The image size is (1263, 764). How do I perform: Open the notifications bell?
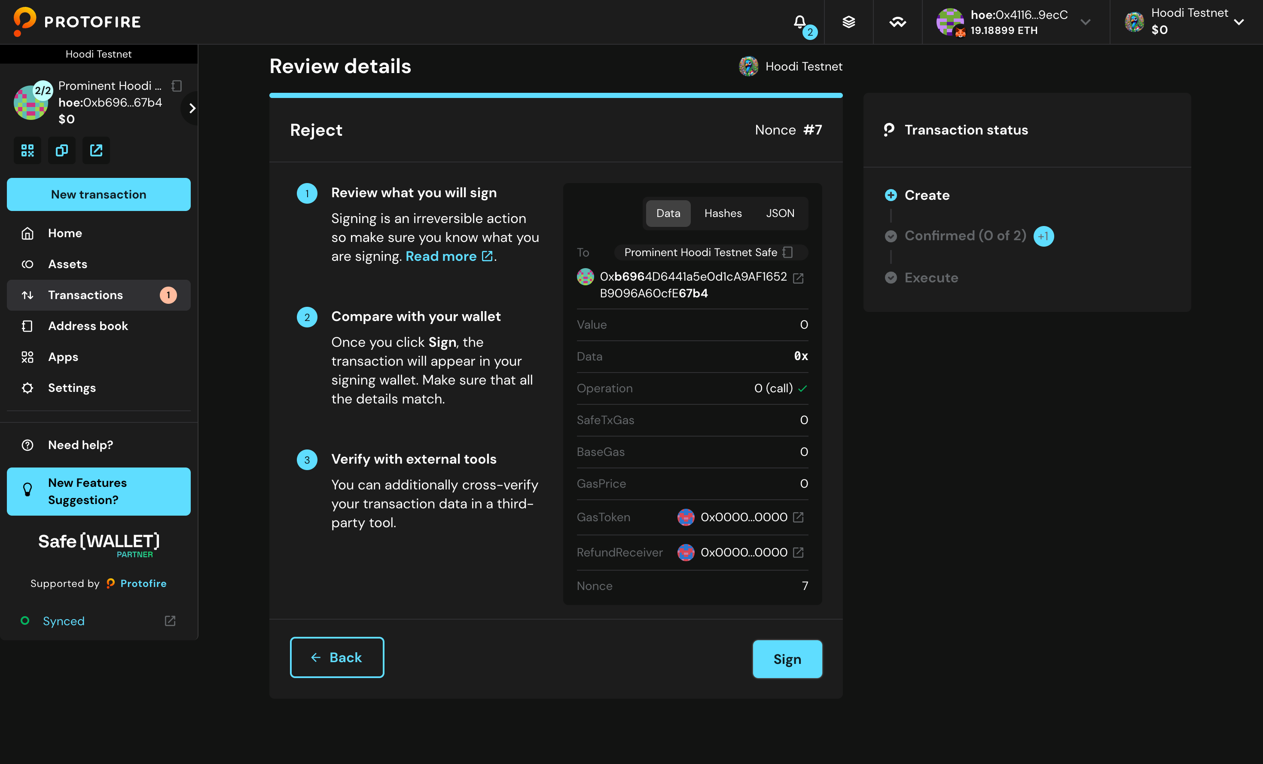[799, 21]
